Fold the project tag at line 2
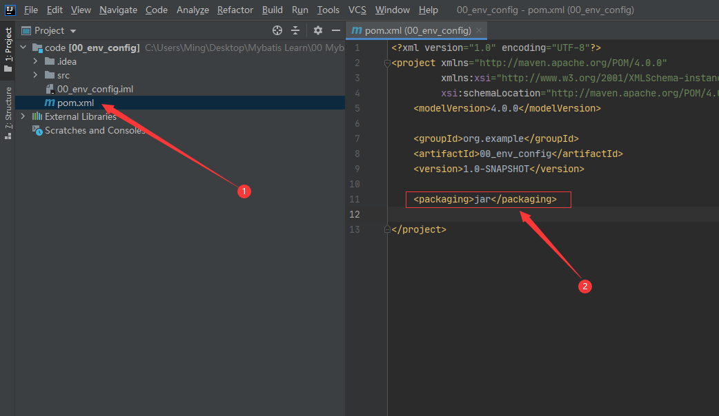 (387, 63)
